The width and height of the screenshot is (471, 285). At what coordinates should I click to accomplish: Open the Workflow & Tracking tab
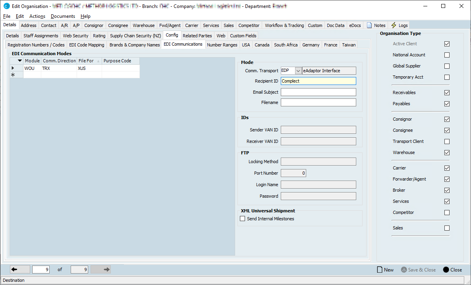click(284, 25)
